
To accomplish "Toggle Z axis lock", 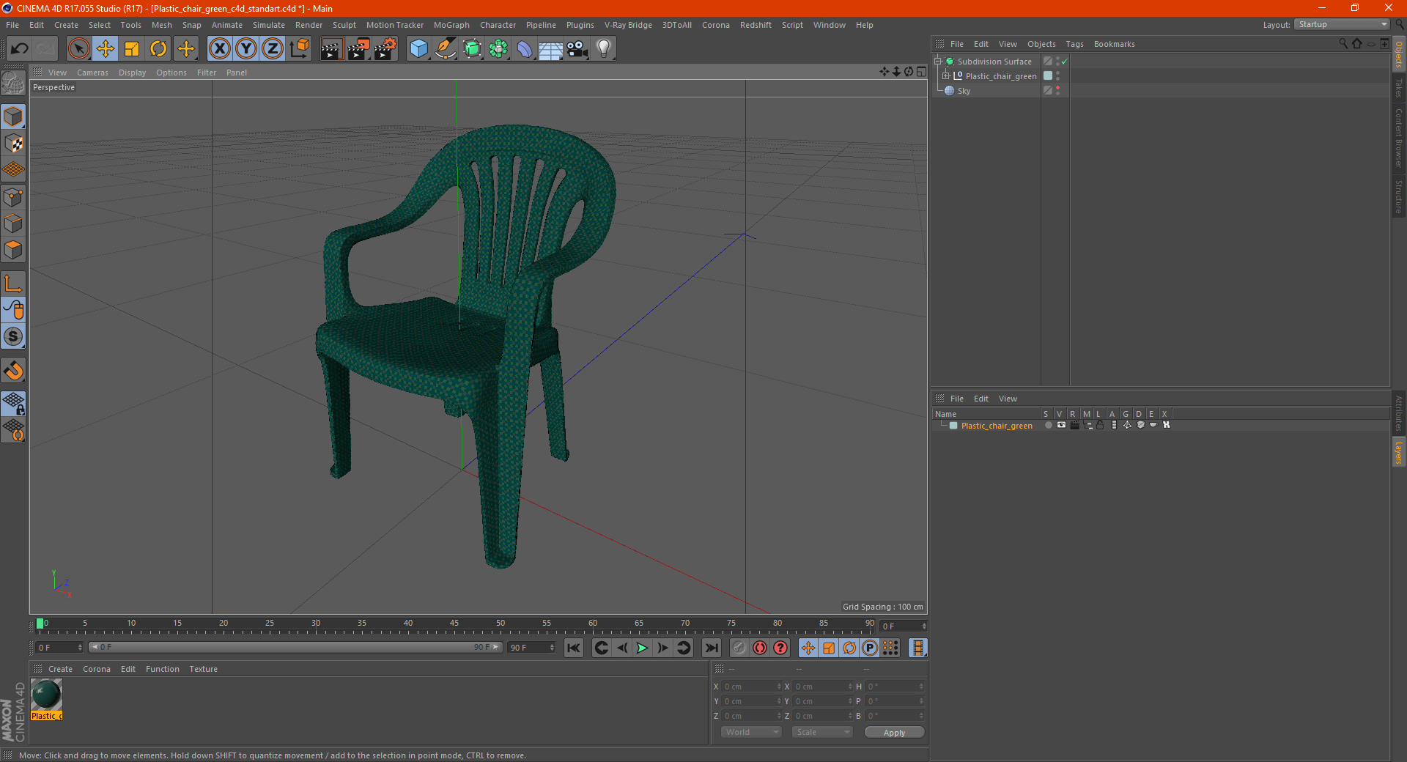I will point(273,49).
